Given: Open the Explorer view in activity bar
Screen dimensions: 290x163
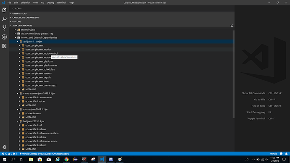Looking at the screenshot, I should coord(4,10).
